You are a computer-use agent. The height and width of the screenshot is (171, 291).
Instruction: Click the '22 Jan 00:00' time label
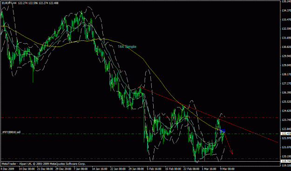click(x=118, y=169)
